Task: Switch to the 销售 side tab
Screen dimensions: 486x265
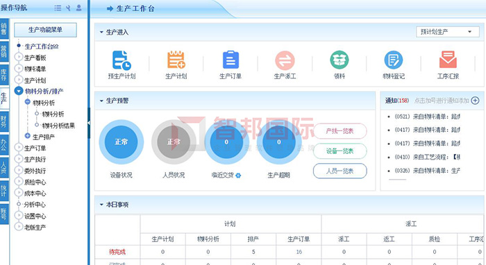Action: pyautogui.click(x=3, y=29)
